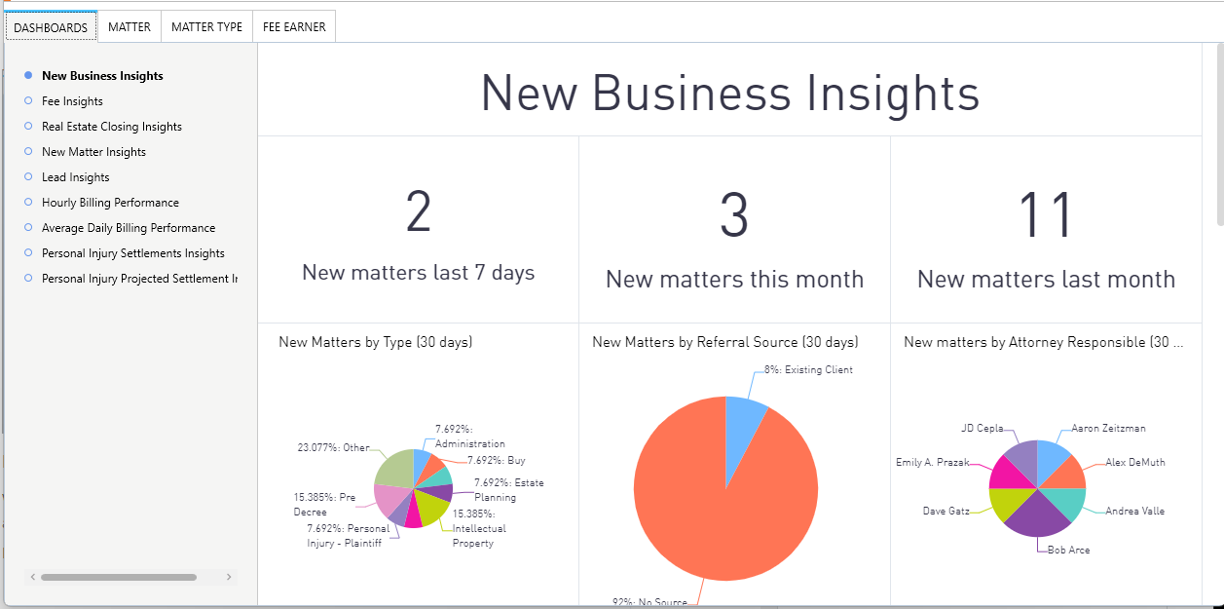
Task: Open Average Daily Billing Performance dashboard
Action: point(129,228)
